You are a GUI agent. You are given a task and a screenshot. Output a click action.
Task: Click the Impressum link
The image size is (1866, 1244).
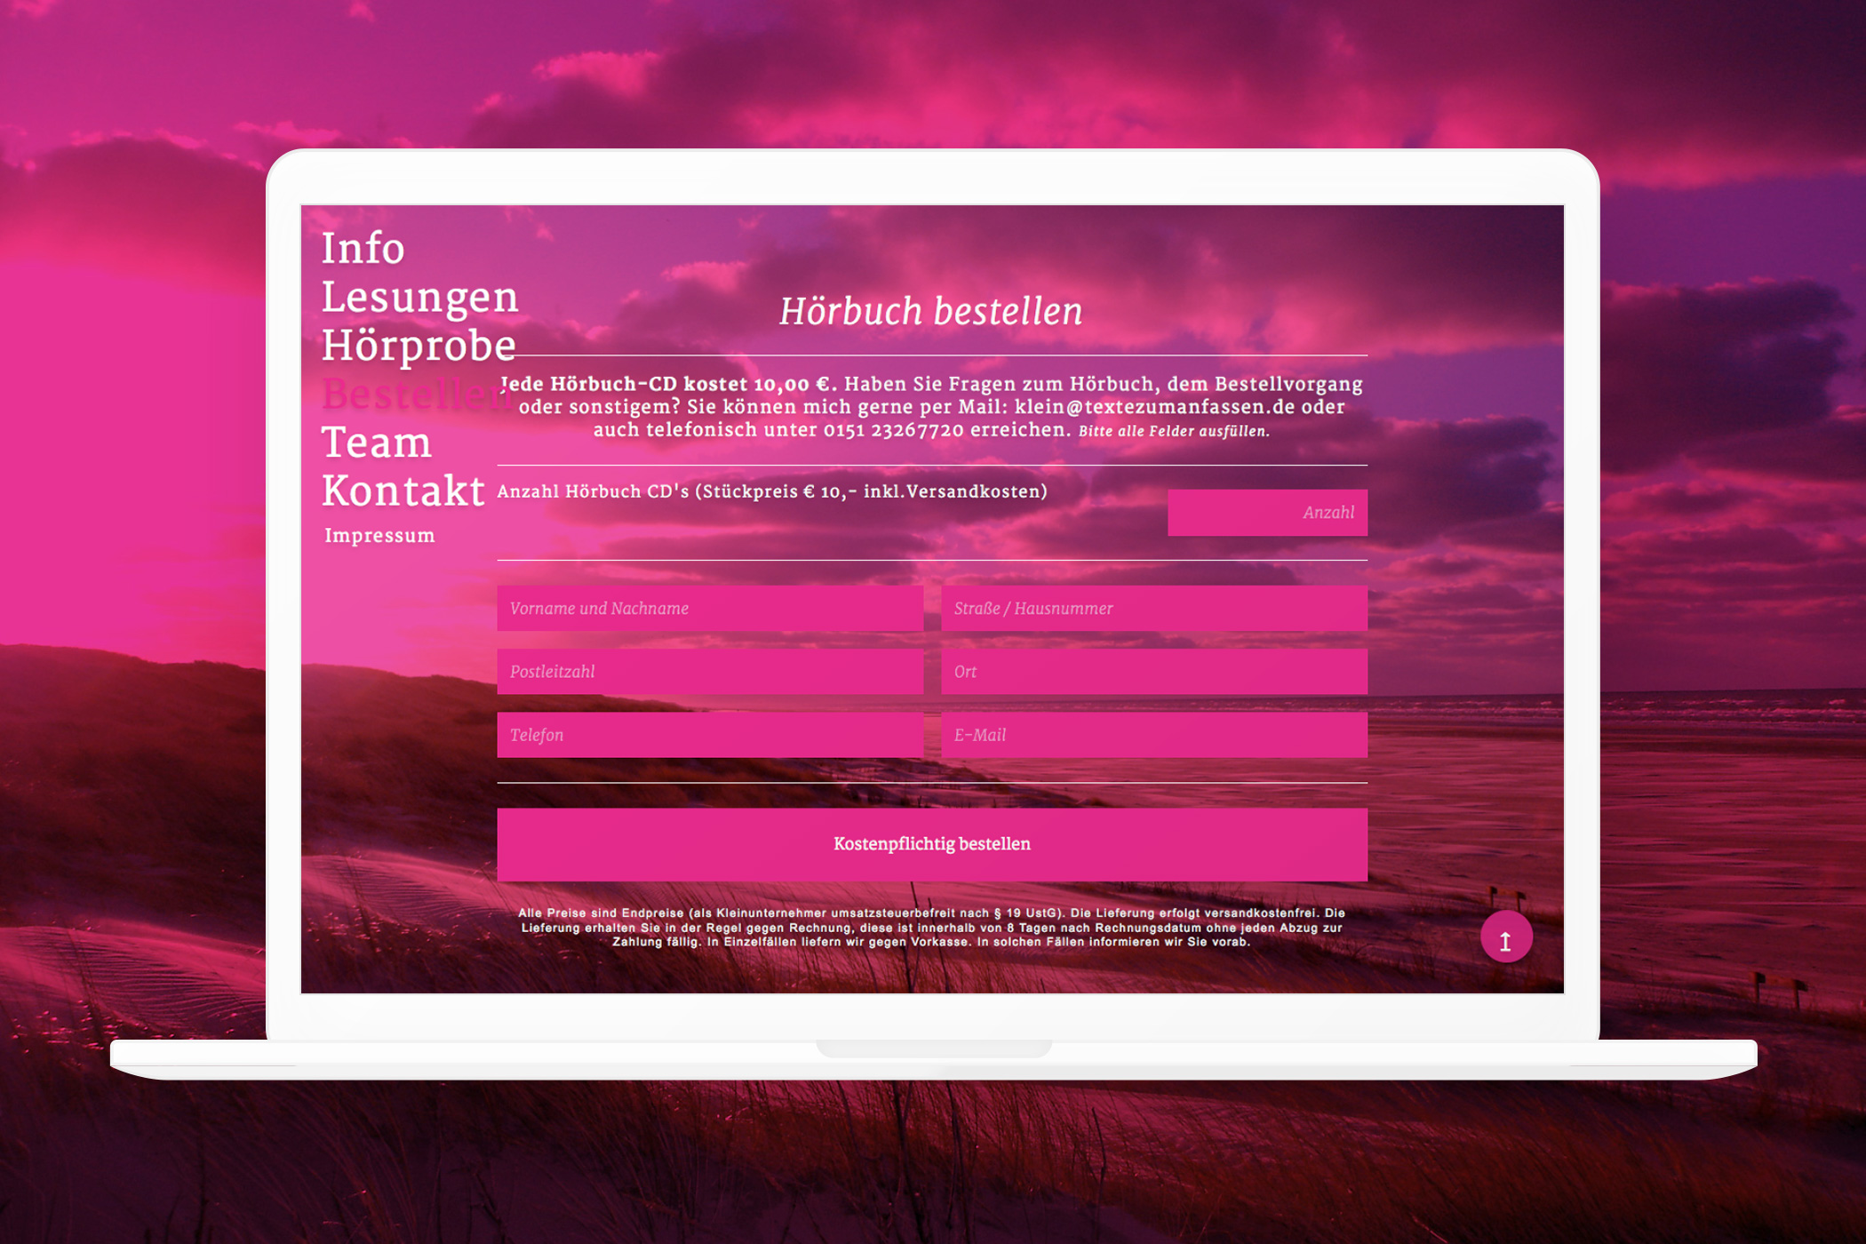click(379, 536)
